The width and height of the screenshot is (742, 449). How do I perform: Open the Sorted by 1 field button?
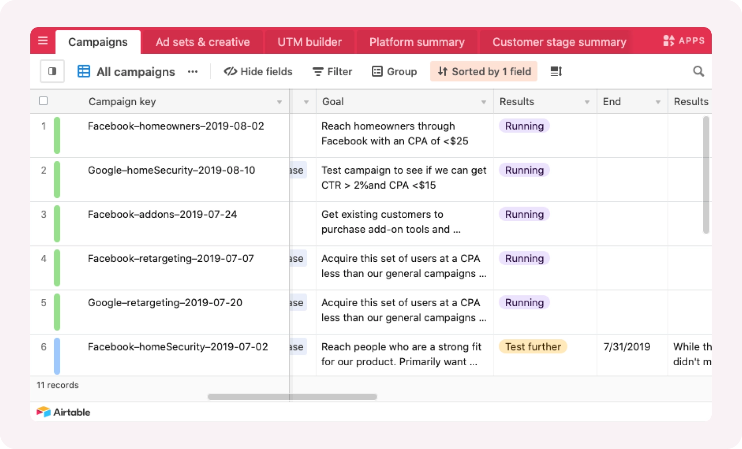[x=484, y=71]
